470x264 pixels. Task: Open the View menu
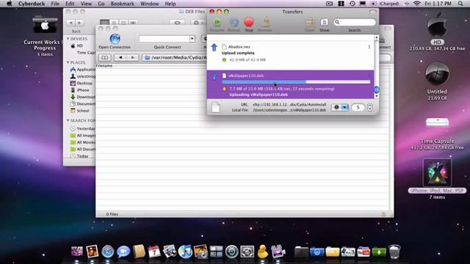click(x=86, y=4)
